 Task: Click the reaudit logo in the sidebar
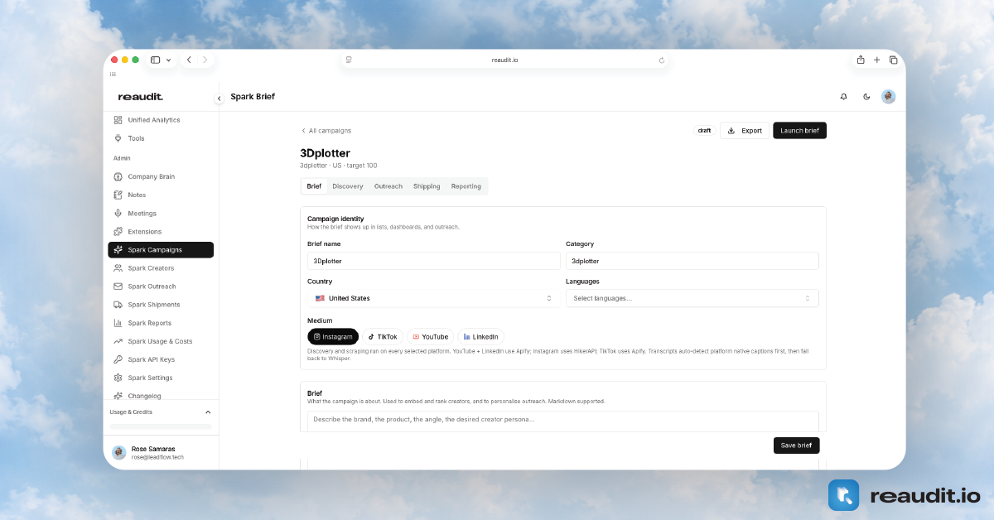tap(141, 97)
